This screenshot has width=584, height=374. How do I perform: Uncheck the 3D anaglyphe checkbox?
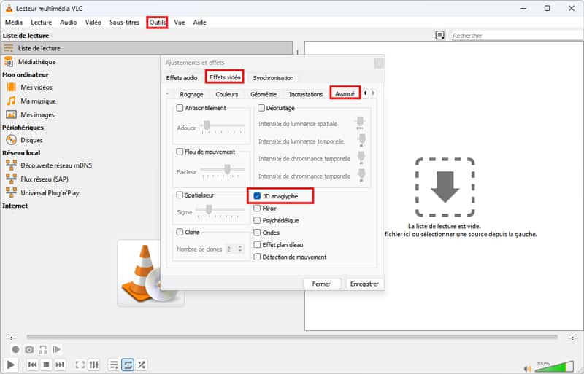[258, 196]
